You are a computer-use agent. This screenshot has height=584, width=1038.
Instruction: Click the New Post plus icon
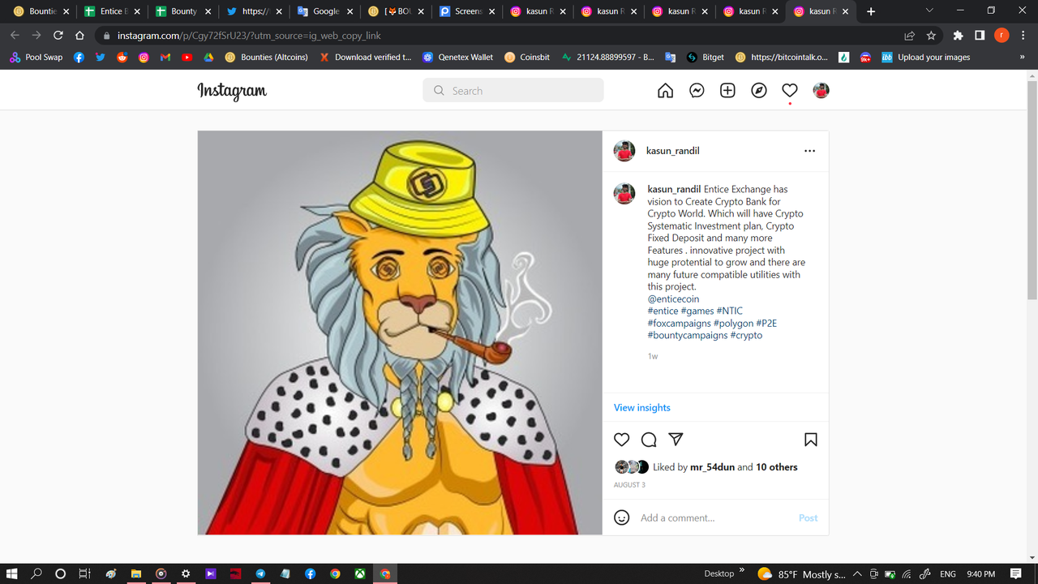pos(727,90)
